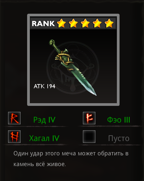The height and width of the screenshot is (181, 144).
Task: Click the red R rune icon
Action: click(x=14, y=118)
